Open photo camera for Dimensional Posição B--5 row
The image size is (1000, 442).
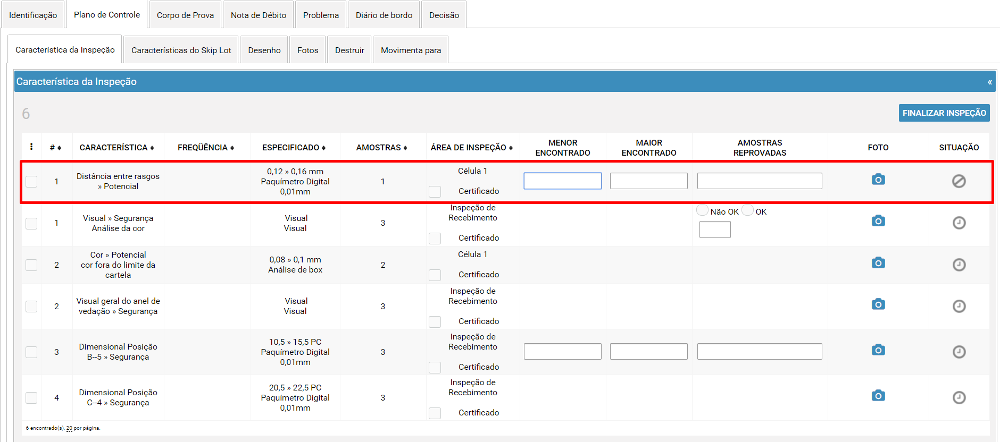(x=878, y=350)
